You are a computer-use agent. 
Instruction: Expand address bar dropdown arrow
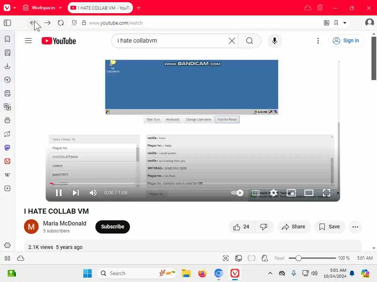(x=345, y=23)
